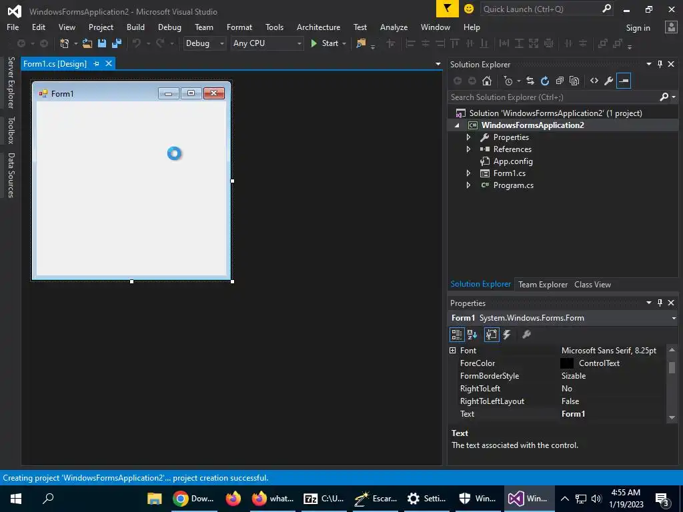The height and width of the screenshot is (512, 683).
Task: Click the Sign in link
Action: tap(638, 28)
